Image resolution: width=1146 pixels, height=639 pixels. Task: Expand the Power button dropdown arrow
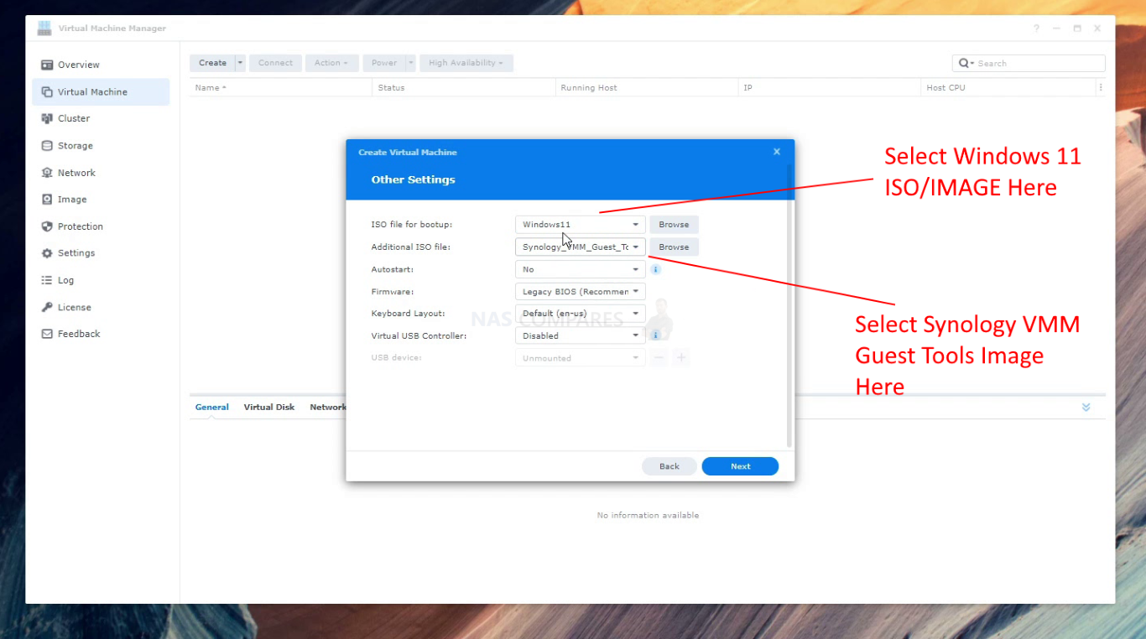pos(411,63)
